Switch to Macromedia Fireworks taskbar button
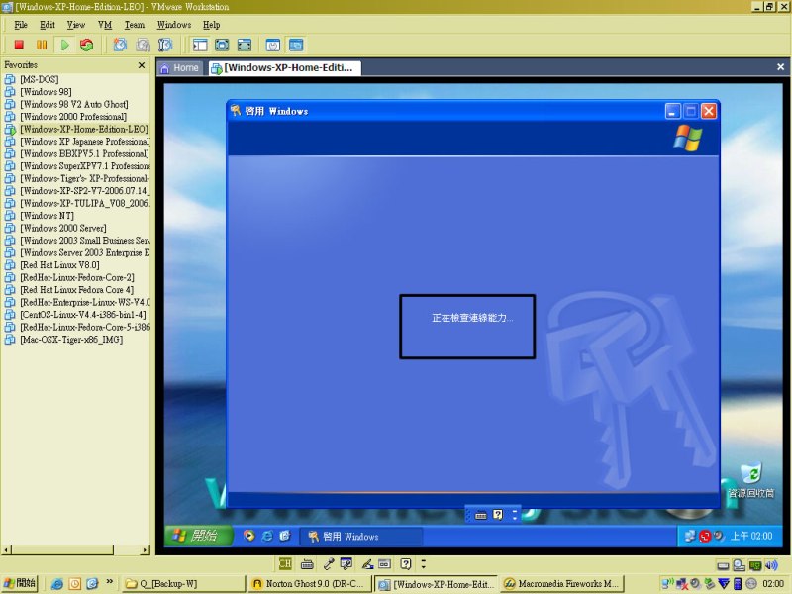The height and width of the screenshot is (594, 792). click(562, 584)
